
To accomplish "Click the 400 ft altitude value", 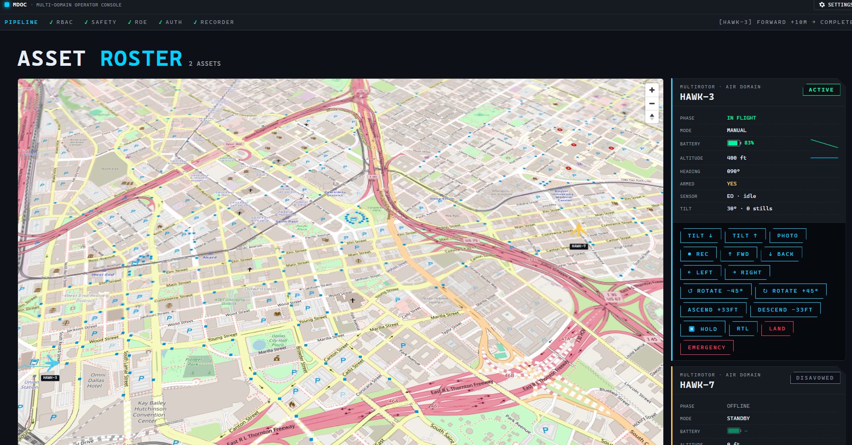I will [736, 158].
